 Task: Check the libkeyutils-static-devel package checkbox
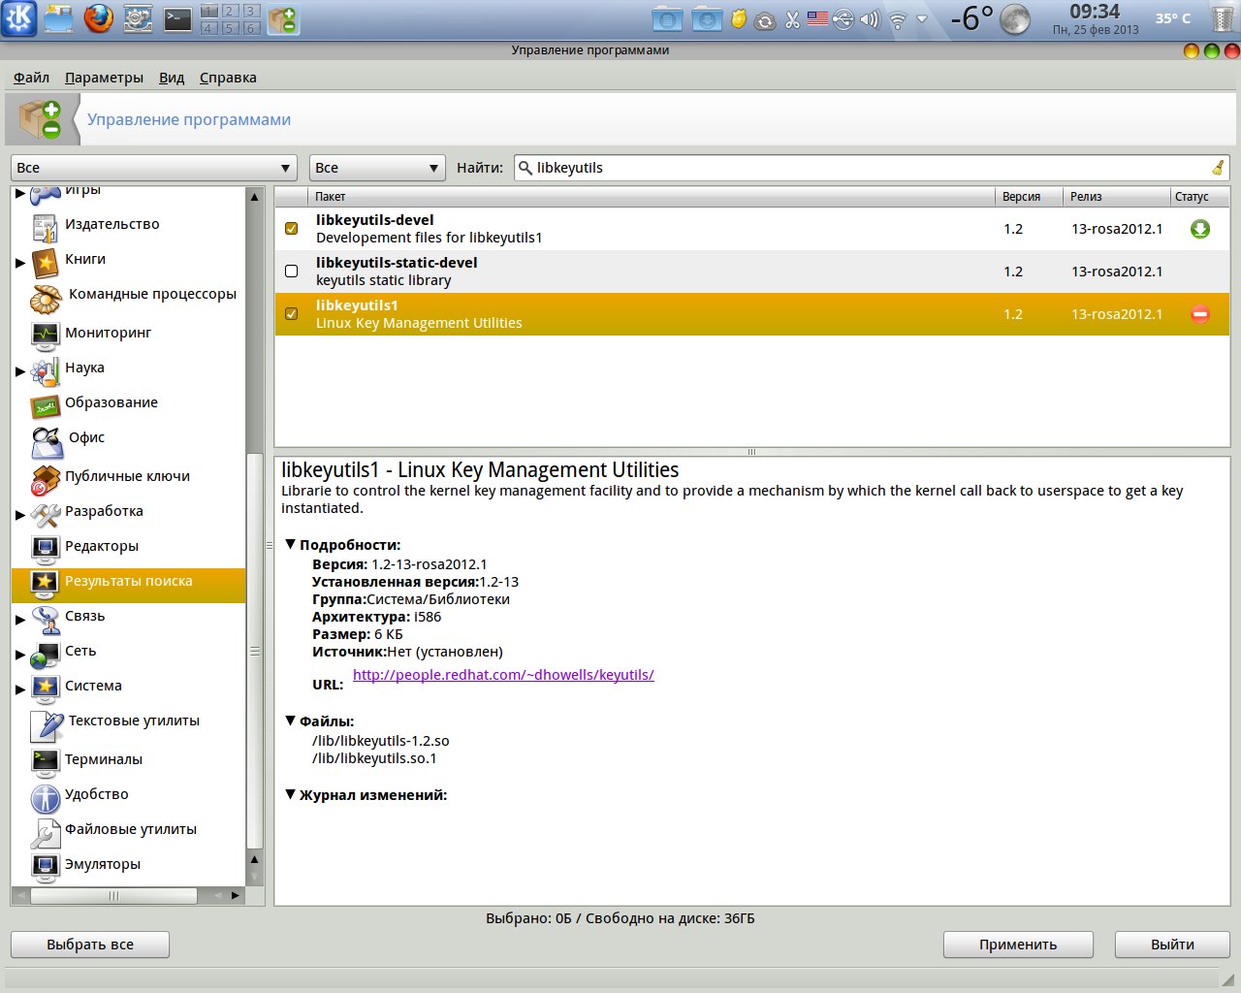pyautogui.click(x=291, y=272)
